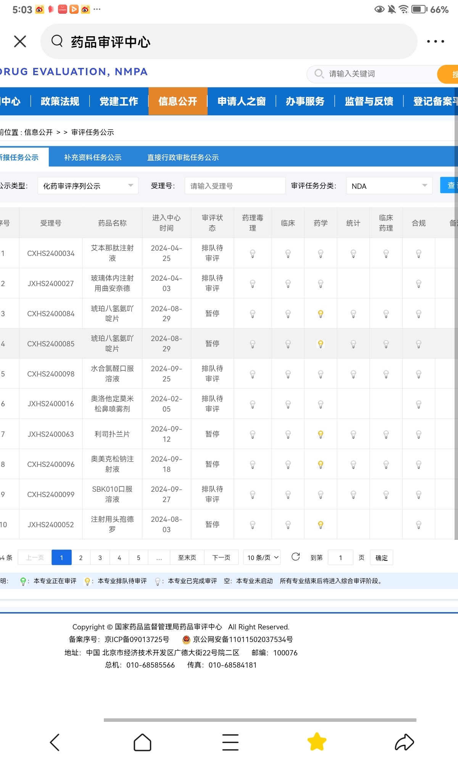458x763 pixels.
Task: Switch to 补充资料任务公示 tab
Action: [93, 157]
